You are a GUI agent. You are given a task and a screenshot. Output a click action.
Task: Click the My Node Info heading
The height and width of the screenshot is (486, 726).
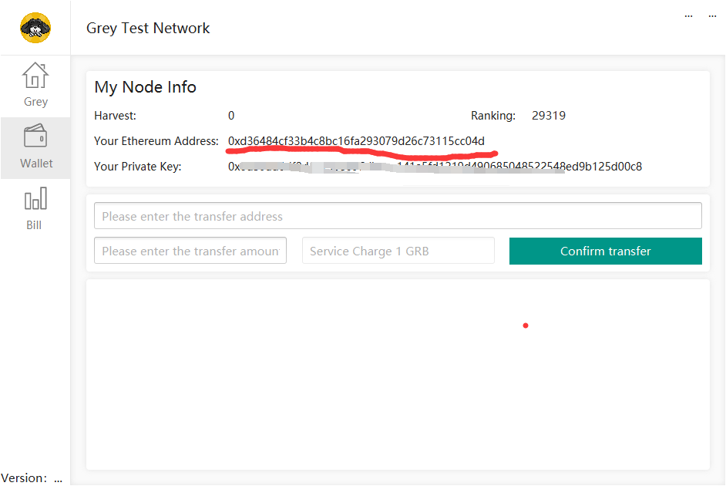tap(145, 87)
